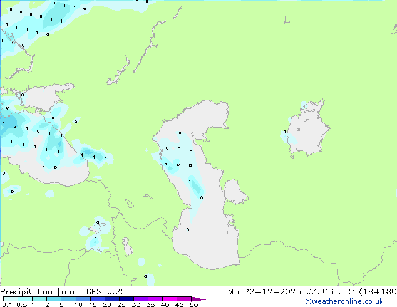The image size is (397, 307).
Task: Click the '0.1' legend scale label
Action: (7, 304)
